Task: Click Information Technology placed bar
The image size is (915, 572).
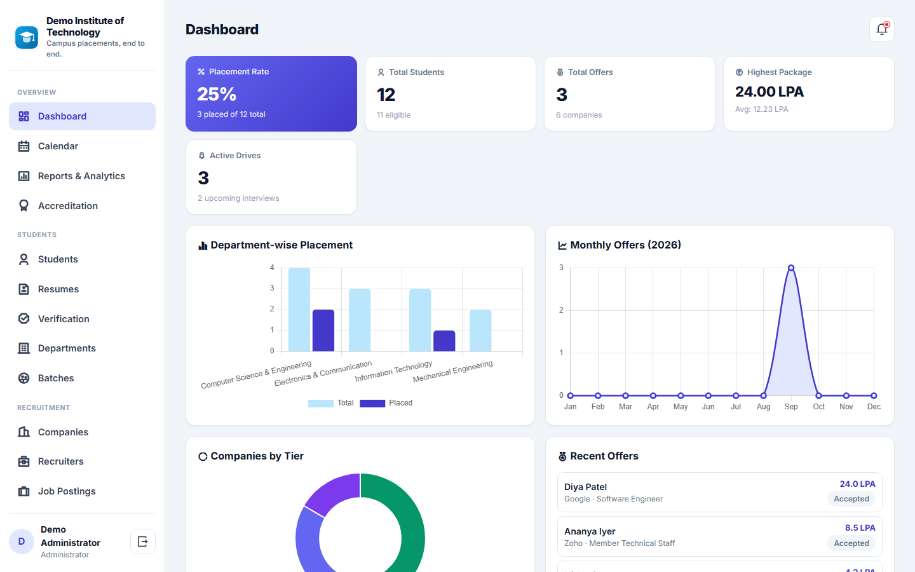Action: (x=444, y=341)
